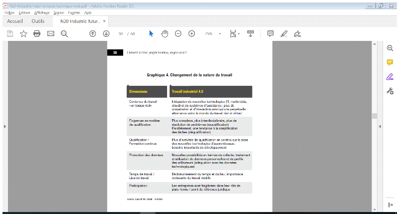Click the Contenus du travail row label
The image size is (399, 214).
tap(143, 103)
